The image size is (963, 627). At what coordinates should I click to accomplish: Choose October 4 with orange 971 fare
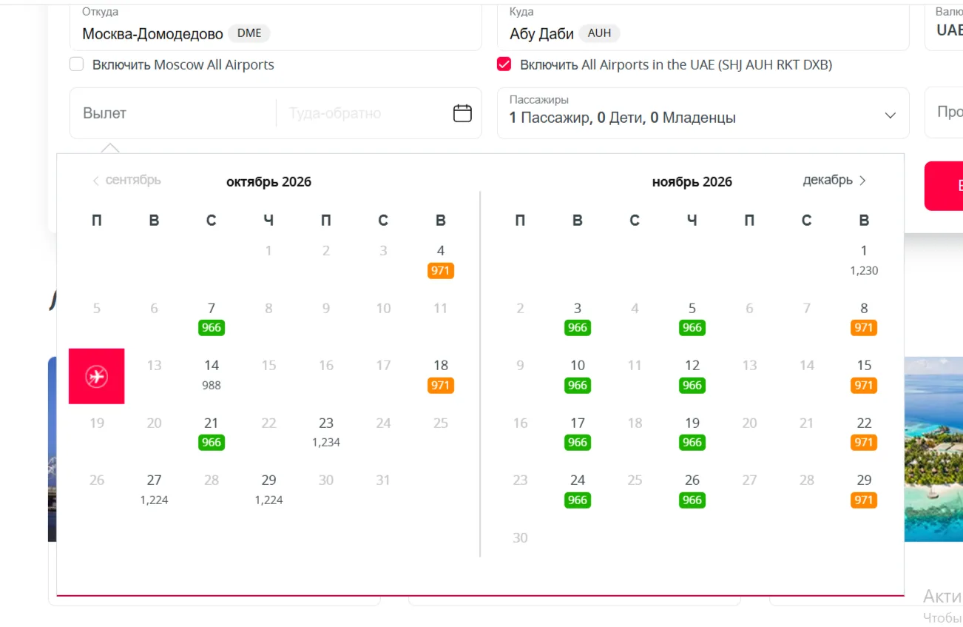441,261
